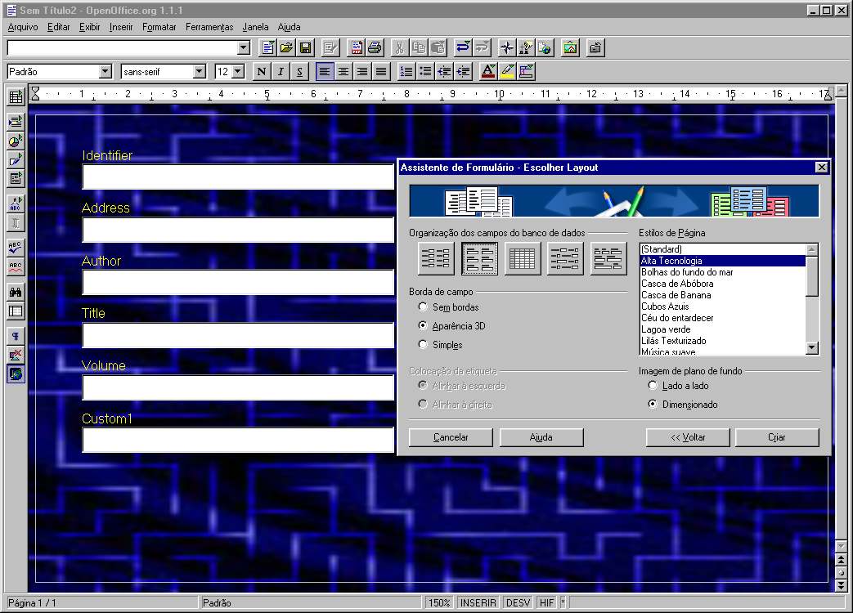This screenshot has height=613, width=853.
Task: Click the Font Color icon
Action: coord(488,72)
